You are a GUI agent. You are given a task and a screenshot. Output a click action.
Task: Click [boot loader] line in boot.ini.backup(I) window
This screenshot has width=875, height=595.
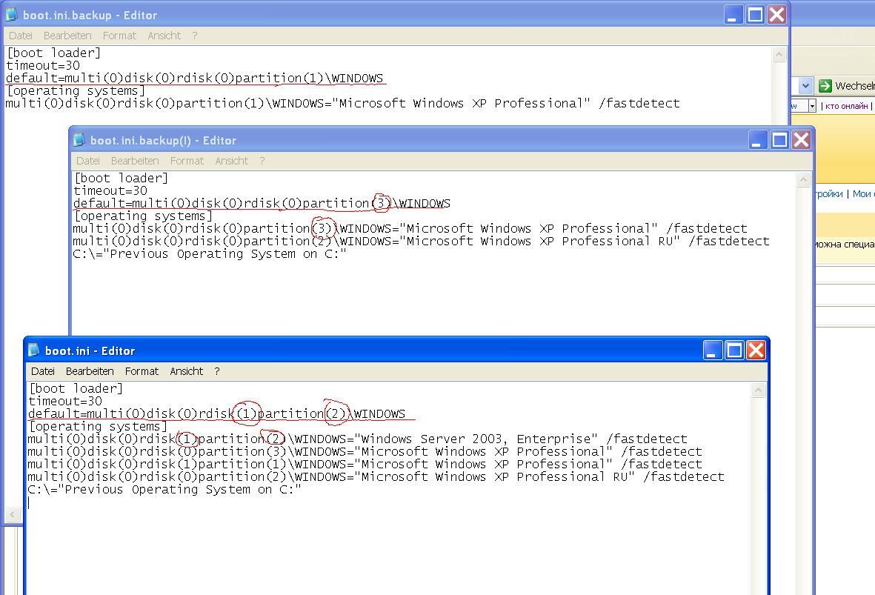(x=121, y=178)
